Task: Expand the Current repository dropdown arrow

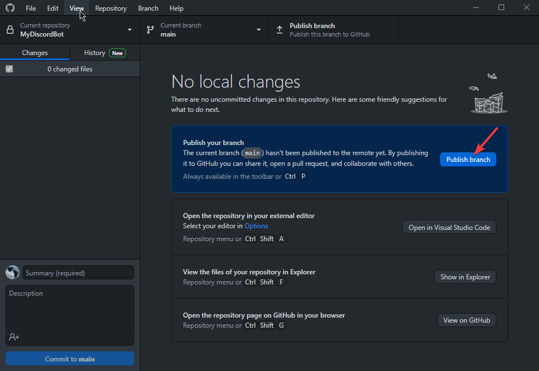Action: [130, 30]
